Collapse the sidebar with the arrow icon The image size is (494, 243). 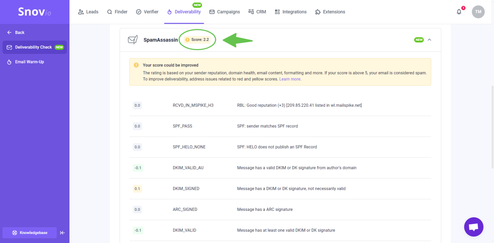coord(63,233)
